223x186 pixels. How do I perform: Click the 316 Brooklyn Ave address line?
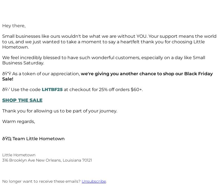coord(47,160)
